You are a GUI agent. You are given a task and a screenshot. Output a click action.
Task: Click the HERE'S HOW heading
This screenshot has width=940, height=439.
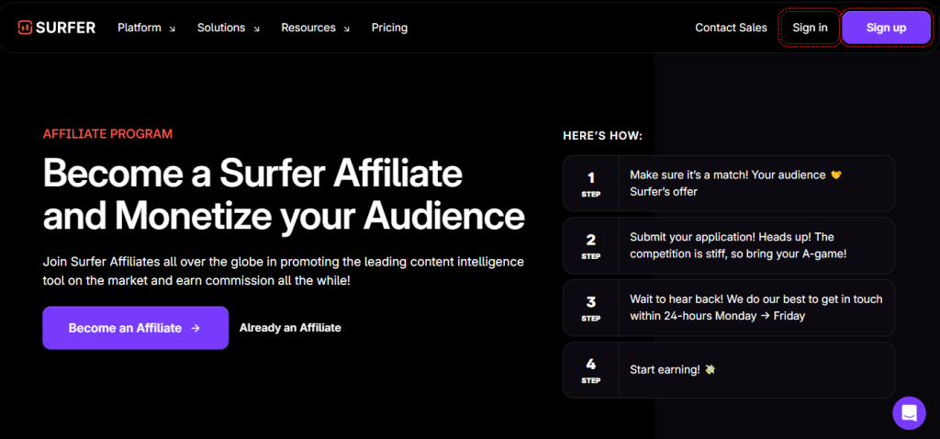[x=602, y=136]
